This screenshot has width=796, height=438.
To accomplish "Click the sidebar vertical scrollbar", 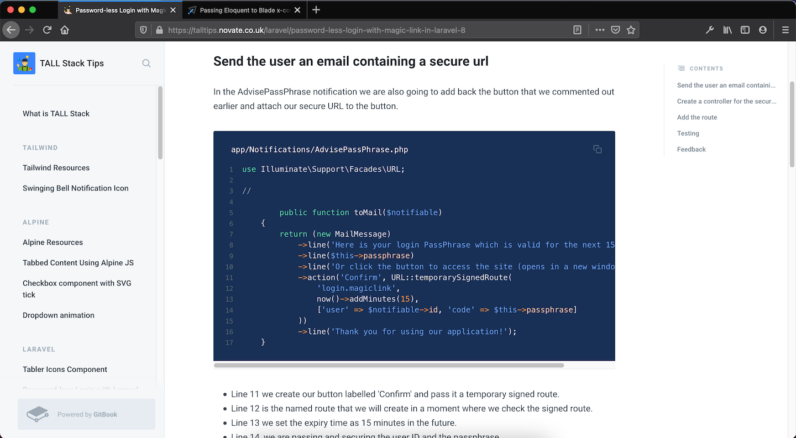I will pyautogui.click(x=160, y=123).
